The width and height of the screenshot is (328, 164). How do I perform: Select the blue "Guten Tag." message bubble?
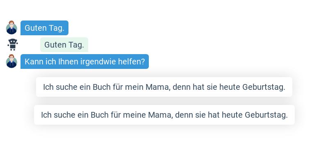pos(44,28)
